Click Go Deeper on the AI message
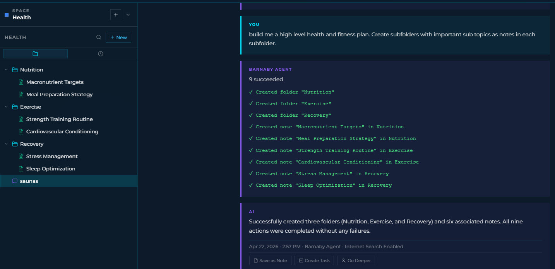This screenshot has height=269, width=555. point(356,260)
